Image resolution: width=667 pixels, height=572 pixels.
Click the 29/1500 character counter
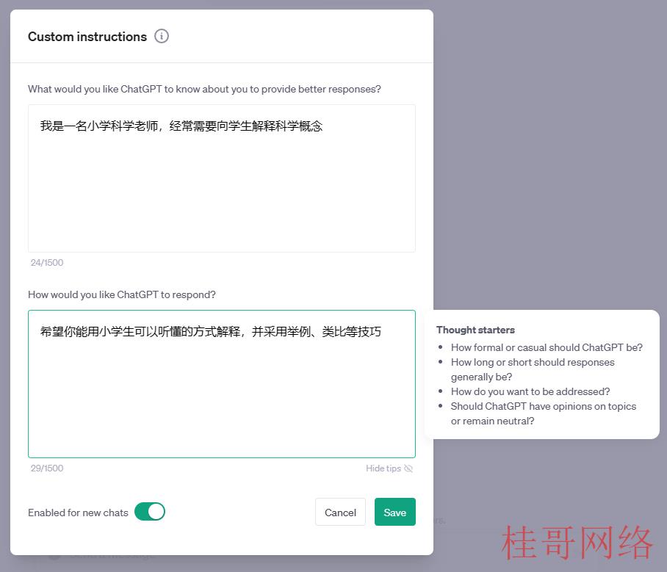47,468
